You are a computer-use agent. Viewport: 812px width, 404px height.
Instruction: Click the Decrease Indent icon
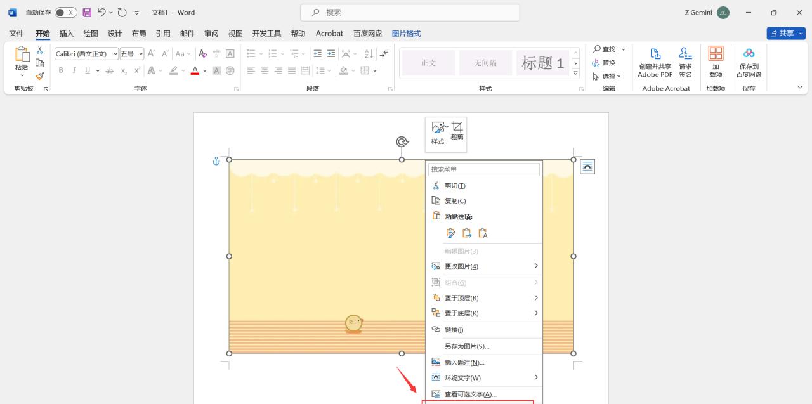318,54
